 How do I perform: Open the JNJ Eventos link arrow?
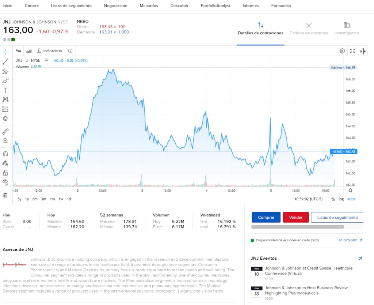tap(360, 258)
